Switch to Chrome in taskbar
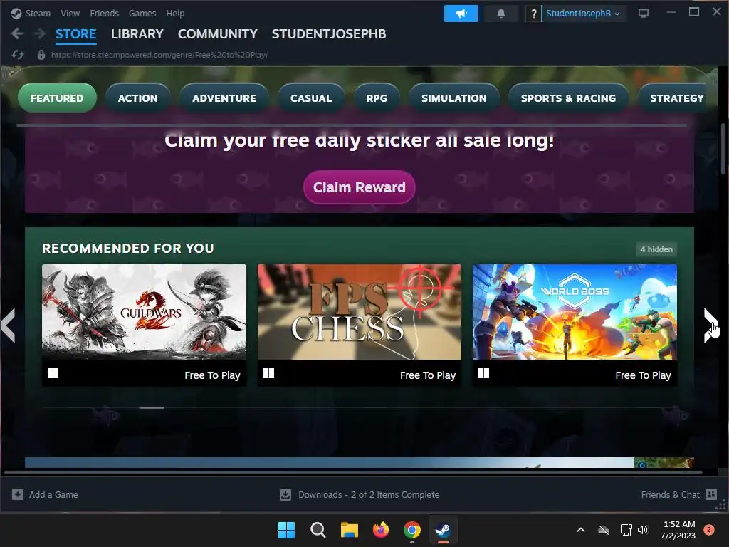Screen dimensions: 729x547 point(412,530)
